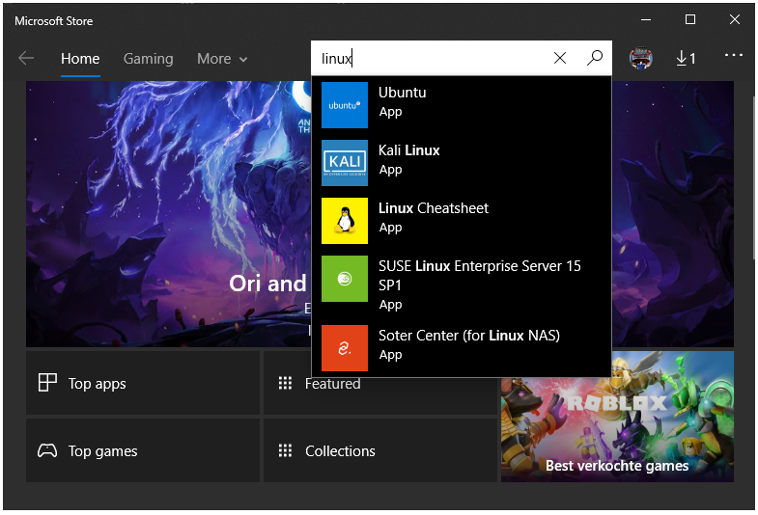
Task: Click the Top apps grid icon
Action: [x=47, y=383]
